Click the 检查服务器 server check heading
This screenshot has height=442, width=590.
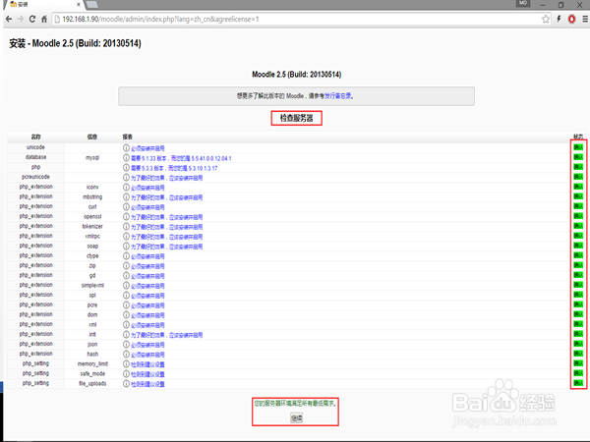297,118
